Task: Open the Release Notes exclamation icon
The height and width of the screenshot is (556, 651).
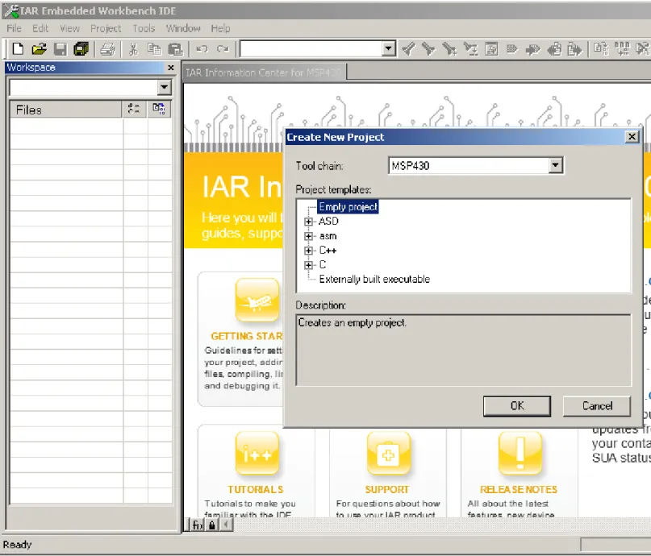Action: (x=520, y=453)
